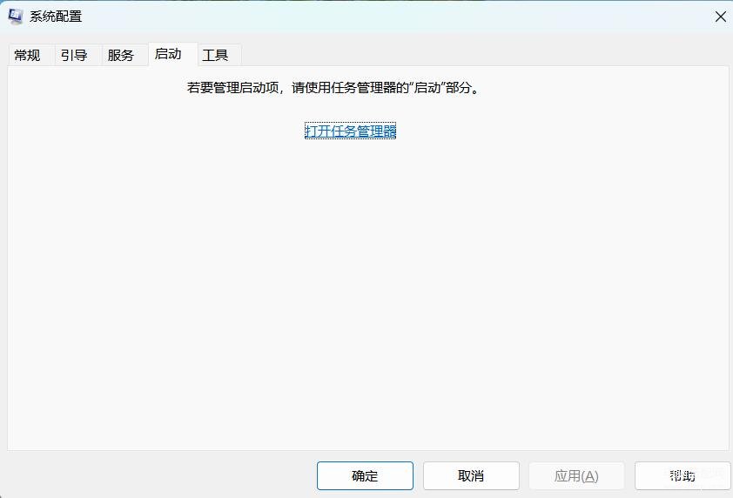The image size is (733, 498).
Task: Click the 启动 tab
Action: (x=173, y=54)
